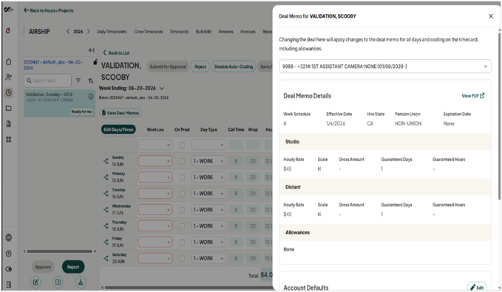Open the clock timecards icon in sidebar
502x292 pixels.
tap(9, 93)
